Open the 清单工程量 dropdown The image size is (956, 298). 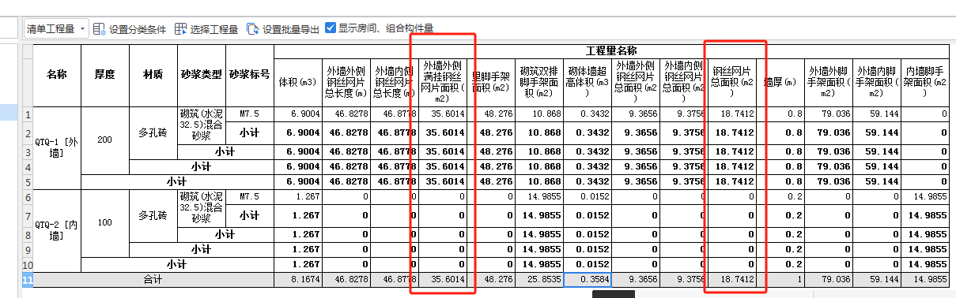pos(55,29)
